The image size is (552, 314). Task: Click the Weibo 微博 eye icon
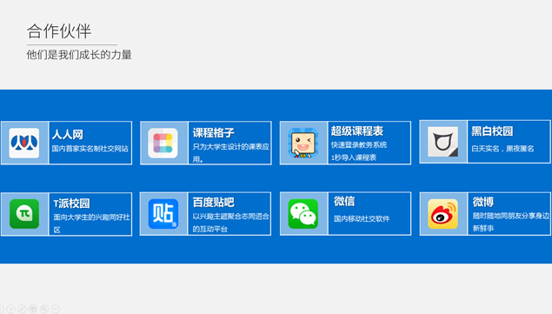442,214
